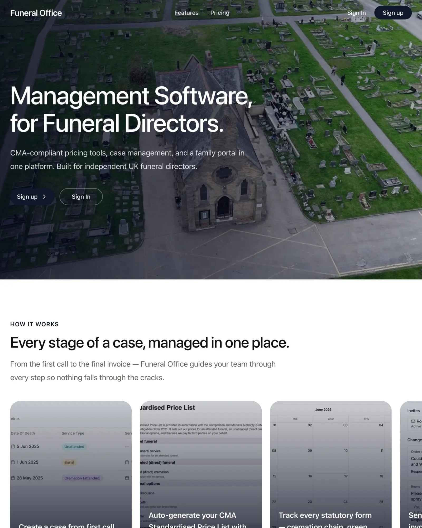
Task: Select day 09 in the June calendar
Action: (x=310, y=451)
